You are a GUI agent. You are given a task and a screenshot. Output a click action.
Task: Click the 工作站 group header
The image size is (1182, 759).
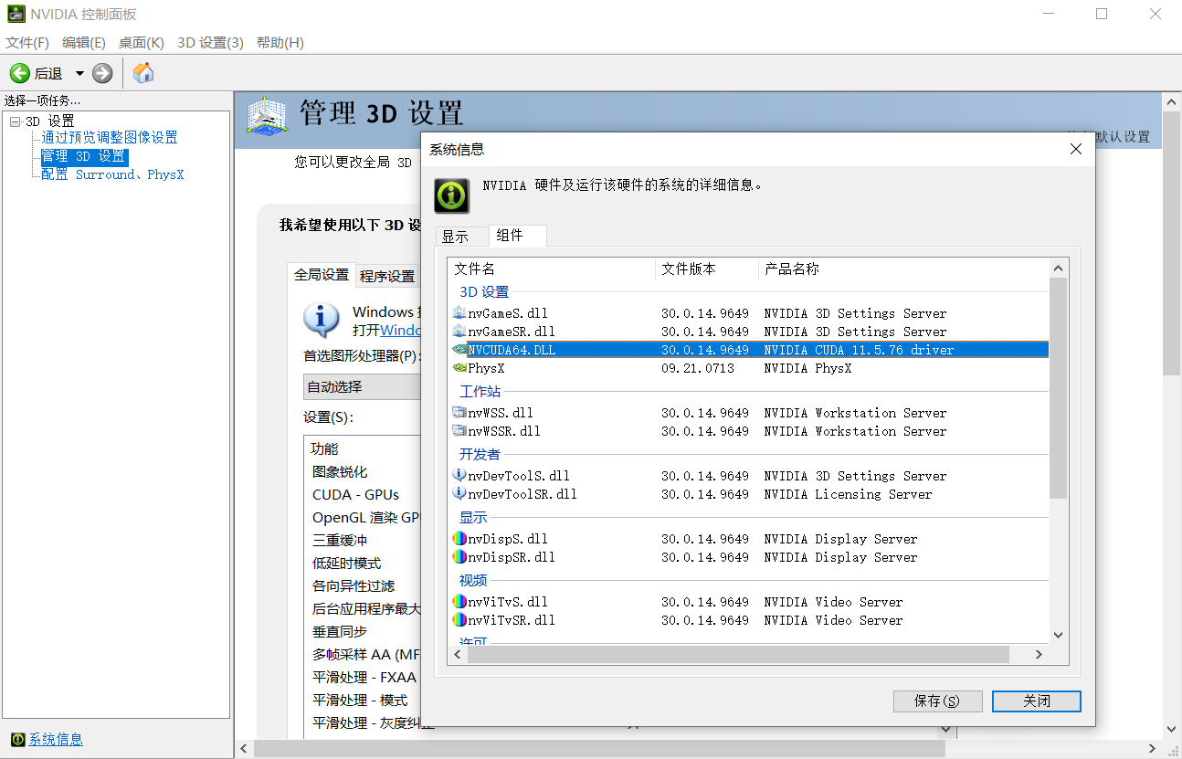click(x=480, y=392)
